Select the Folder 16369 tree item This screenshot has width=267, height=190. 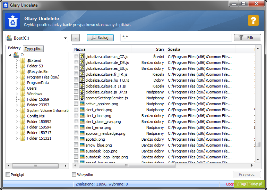tap(38, 99)
